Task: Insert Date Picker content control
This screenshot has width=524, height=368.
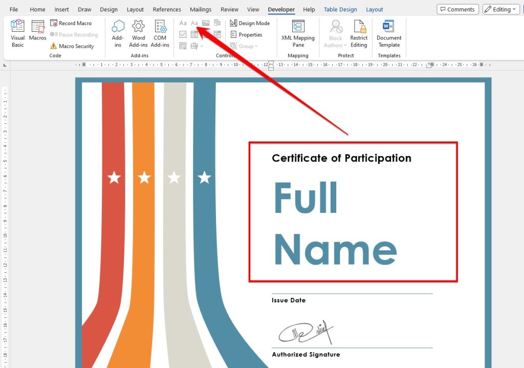Action: pyautogui.click(x=217, y=34)
